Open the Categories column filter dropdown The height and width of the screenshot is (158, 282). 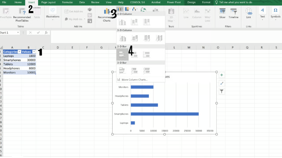click(x=19, y=51)
